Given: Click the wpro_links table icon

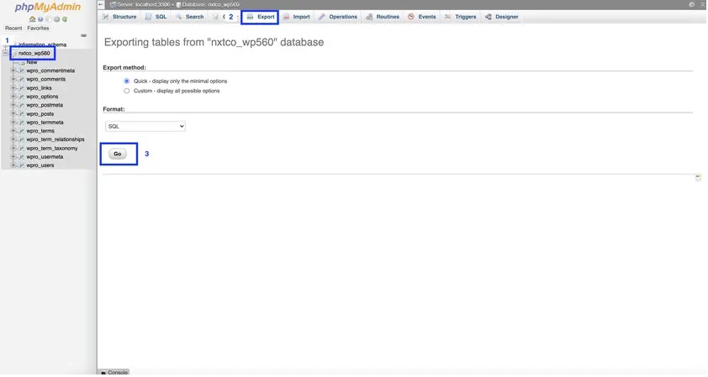Looking at the screenshot, I should 21,88.
